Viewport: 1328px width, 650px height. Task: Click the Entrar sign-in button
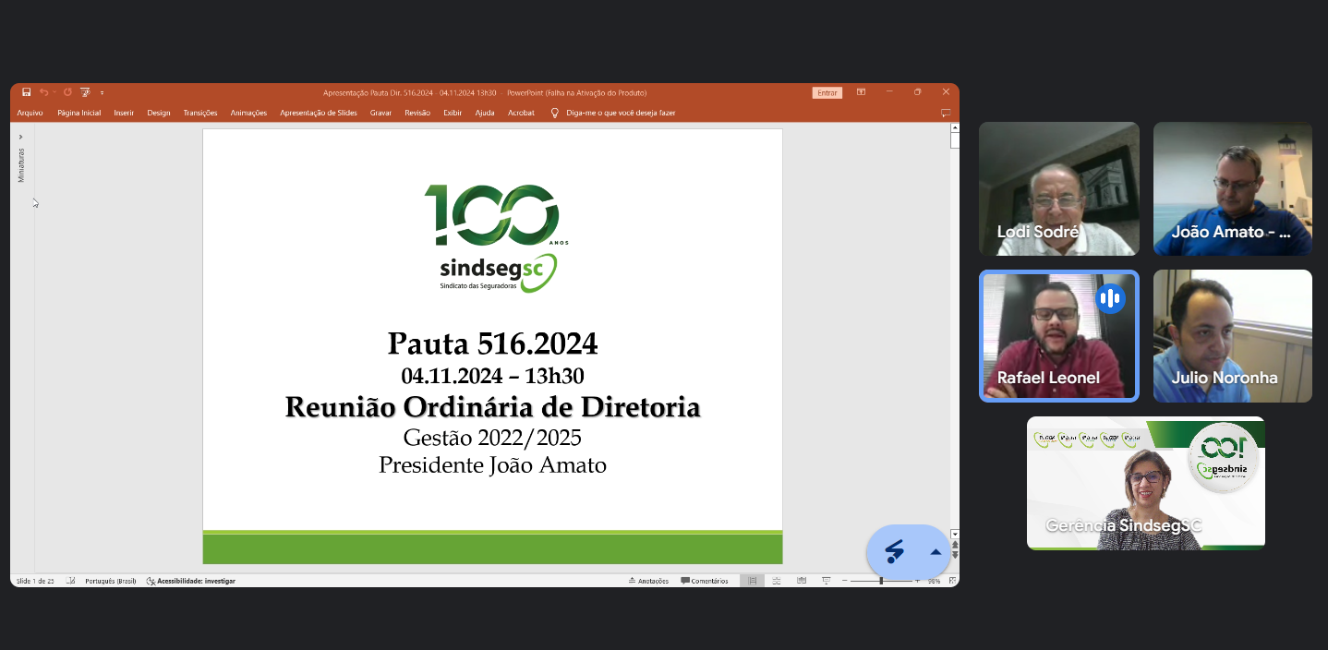827,92
